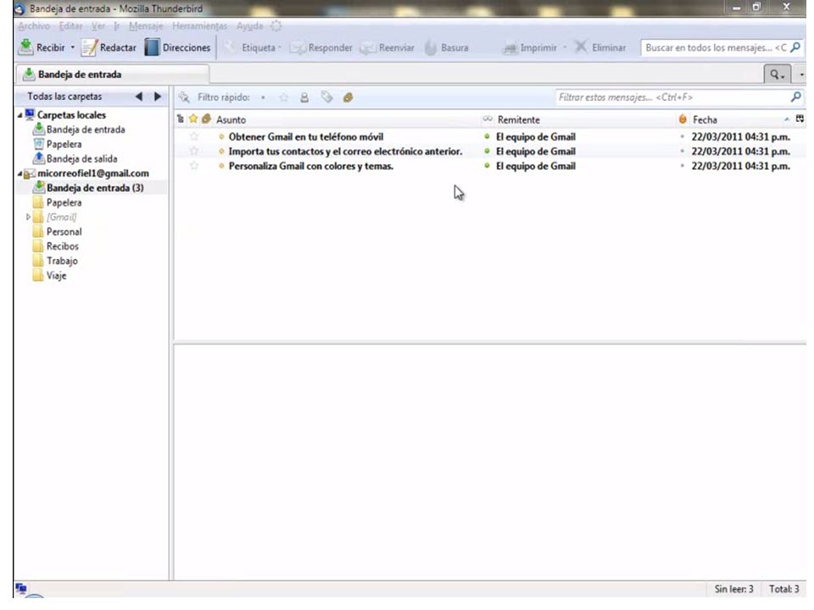The image size is (814, 610).
Task: Toggle the contacts-only quick filter
Action: coord(304,97)
